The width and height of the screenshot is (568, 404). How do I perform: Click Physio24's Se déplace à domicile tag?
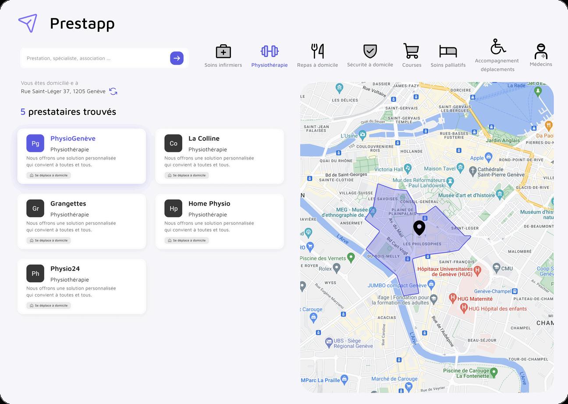click(49, 305)
